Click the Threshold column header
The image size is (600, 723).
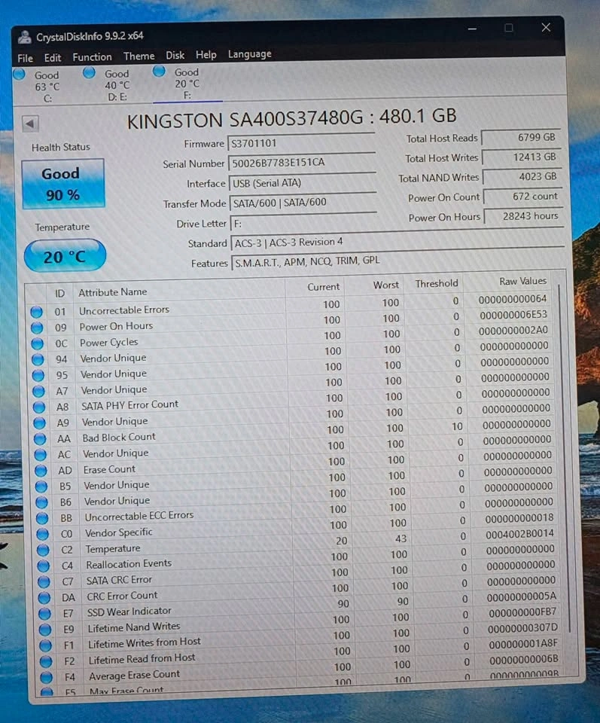(436, 283)
